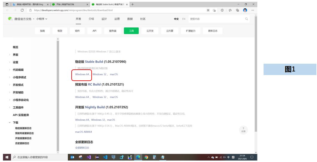Viewport: 317px width, 162px height.
Task: Click the browser refresh icon
Action: pyautogui.click(x=22, y=10)
